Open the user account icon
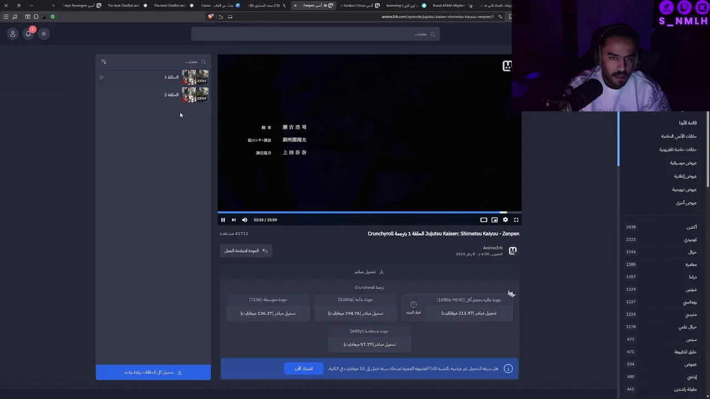 click(x=13, y=34)
